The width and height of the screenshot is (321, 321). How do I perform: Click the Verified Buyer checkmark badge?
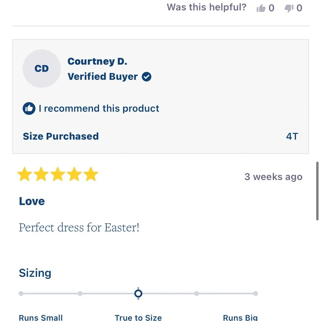click(x=147, y=77)
